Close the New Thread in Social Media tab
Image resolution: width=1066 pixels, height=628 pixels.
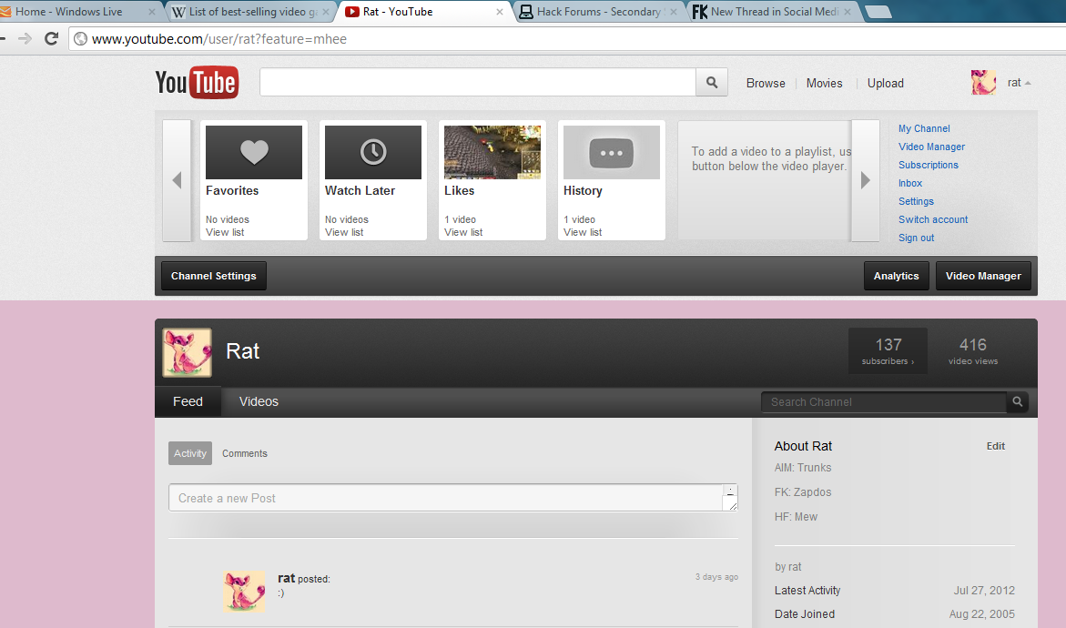pos(848,12)
